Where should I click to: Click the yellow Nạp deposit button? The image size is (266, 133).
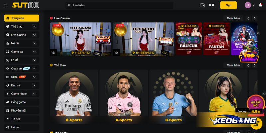click(x=228, y=5)
